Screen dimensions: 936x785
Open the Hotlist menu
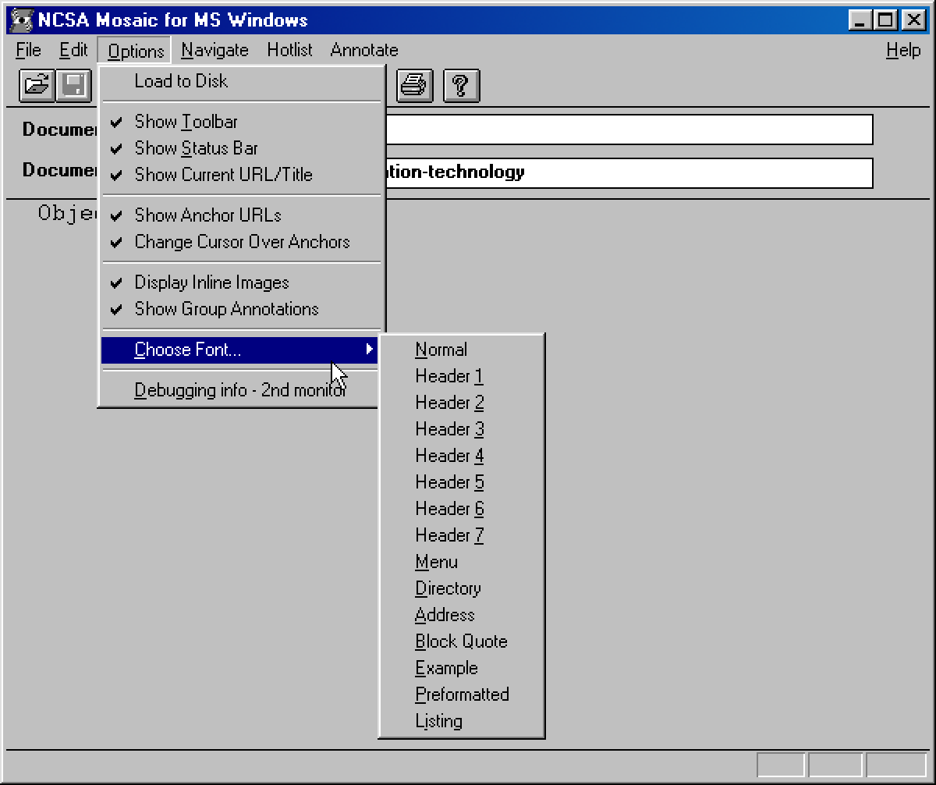pos(289,50)
